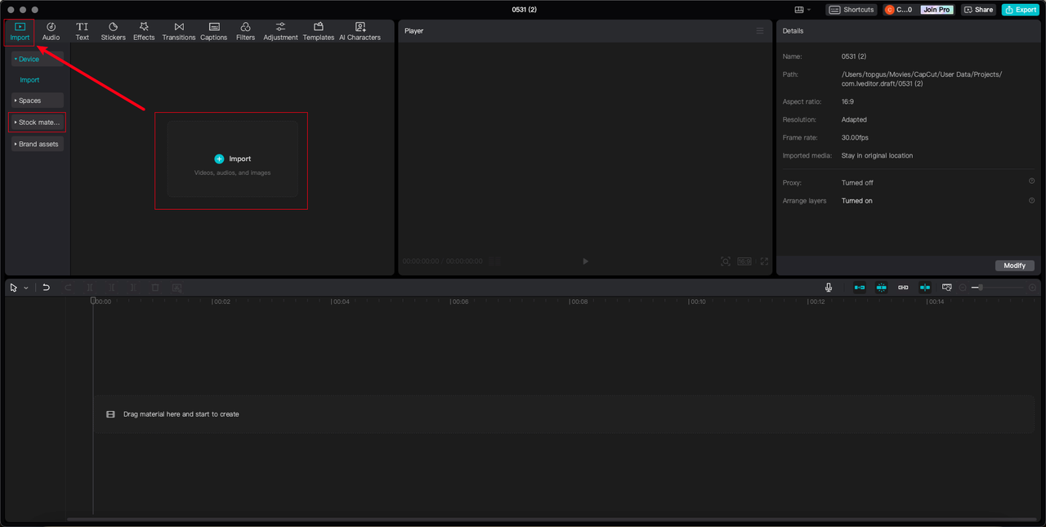Viewport: 1046px width, 527px height.
Task: Open the Effects panel
Action: click(144, 31)
